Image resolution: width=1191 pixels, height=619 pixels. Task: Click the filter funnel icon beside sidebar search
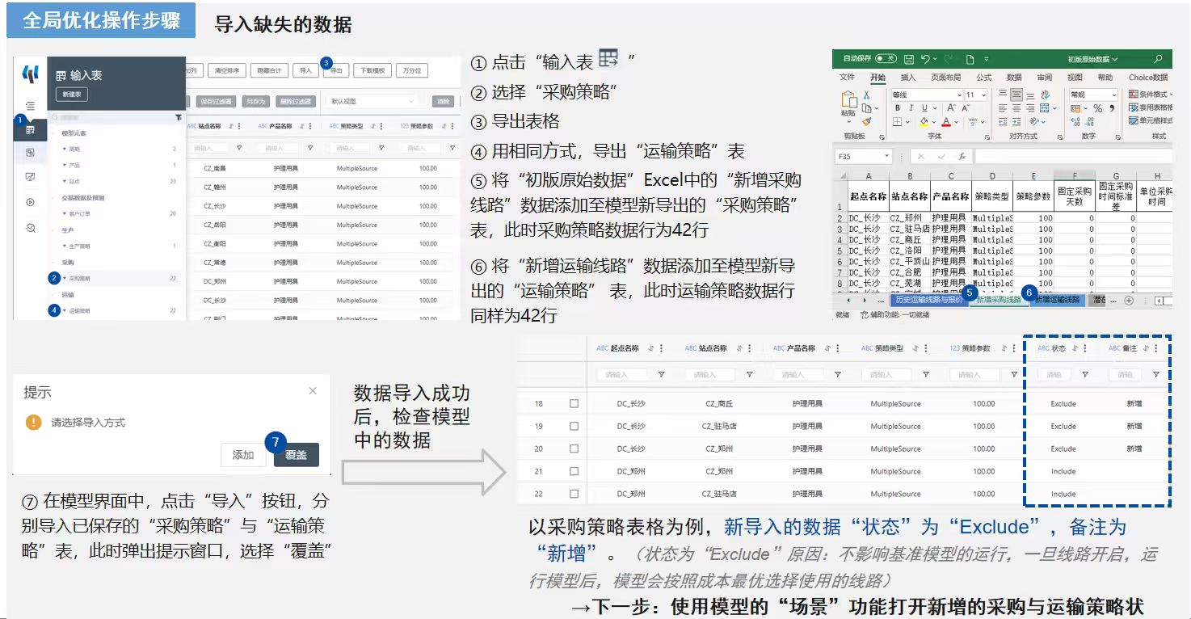[179, 117]
